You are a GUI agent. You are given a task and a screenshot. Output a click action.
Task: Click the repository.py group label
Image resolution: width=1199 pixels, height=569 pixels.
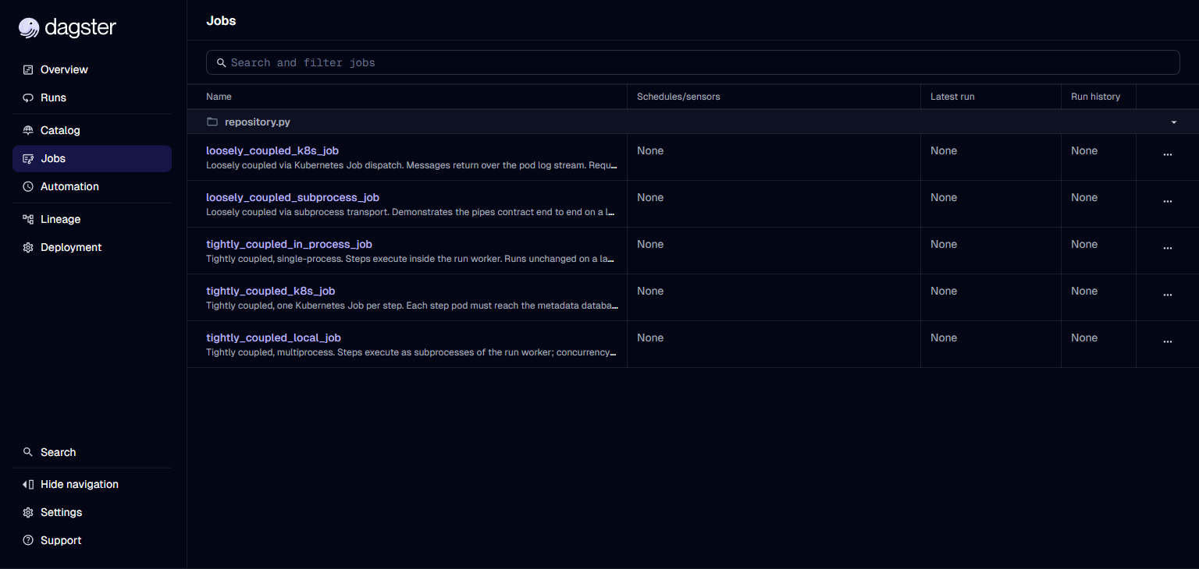click(258, 122)
